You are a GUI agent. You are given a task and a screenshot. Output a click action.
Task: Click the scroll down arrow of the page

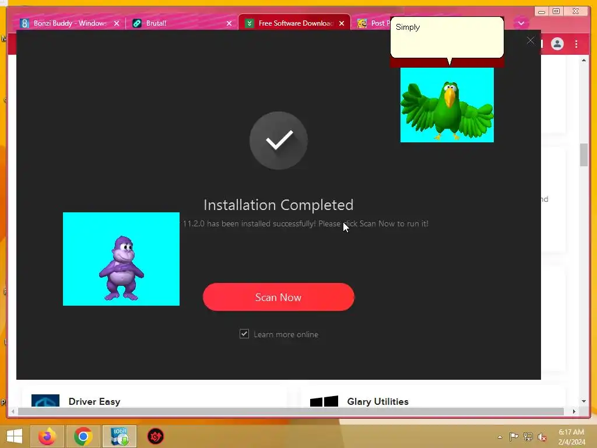pyautogui.click(x=584, y=401)
